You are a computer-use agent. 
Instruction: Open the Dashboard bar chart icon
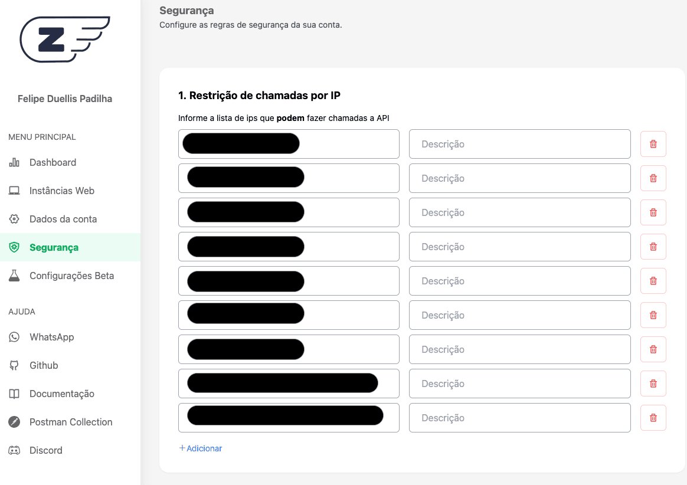point(14,162)
